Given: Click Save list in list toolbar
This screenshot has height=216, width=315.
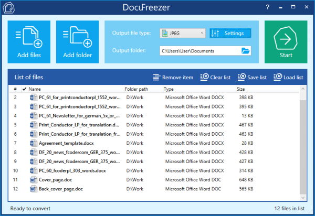Looking at the screenshot, I should pyautogui.click(x=252, y=77).
